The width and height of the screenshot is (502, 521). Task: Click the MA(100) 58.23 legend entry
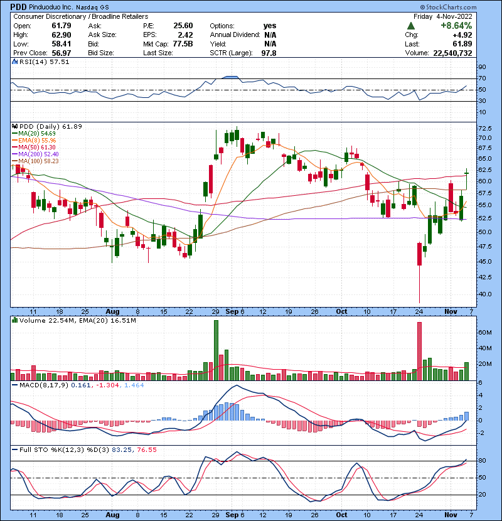tap(38, 161)
